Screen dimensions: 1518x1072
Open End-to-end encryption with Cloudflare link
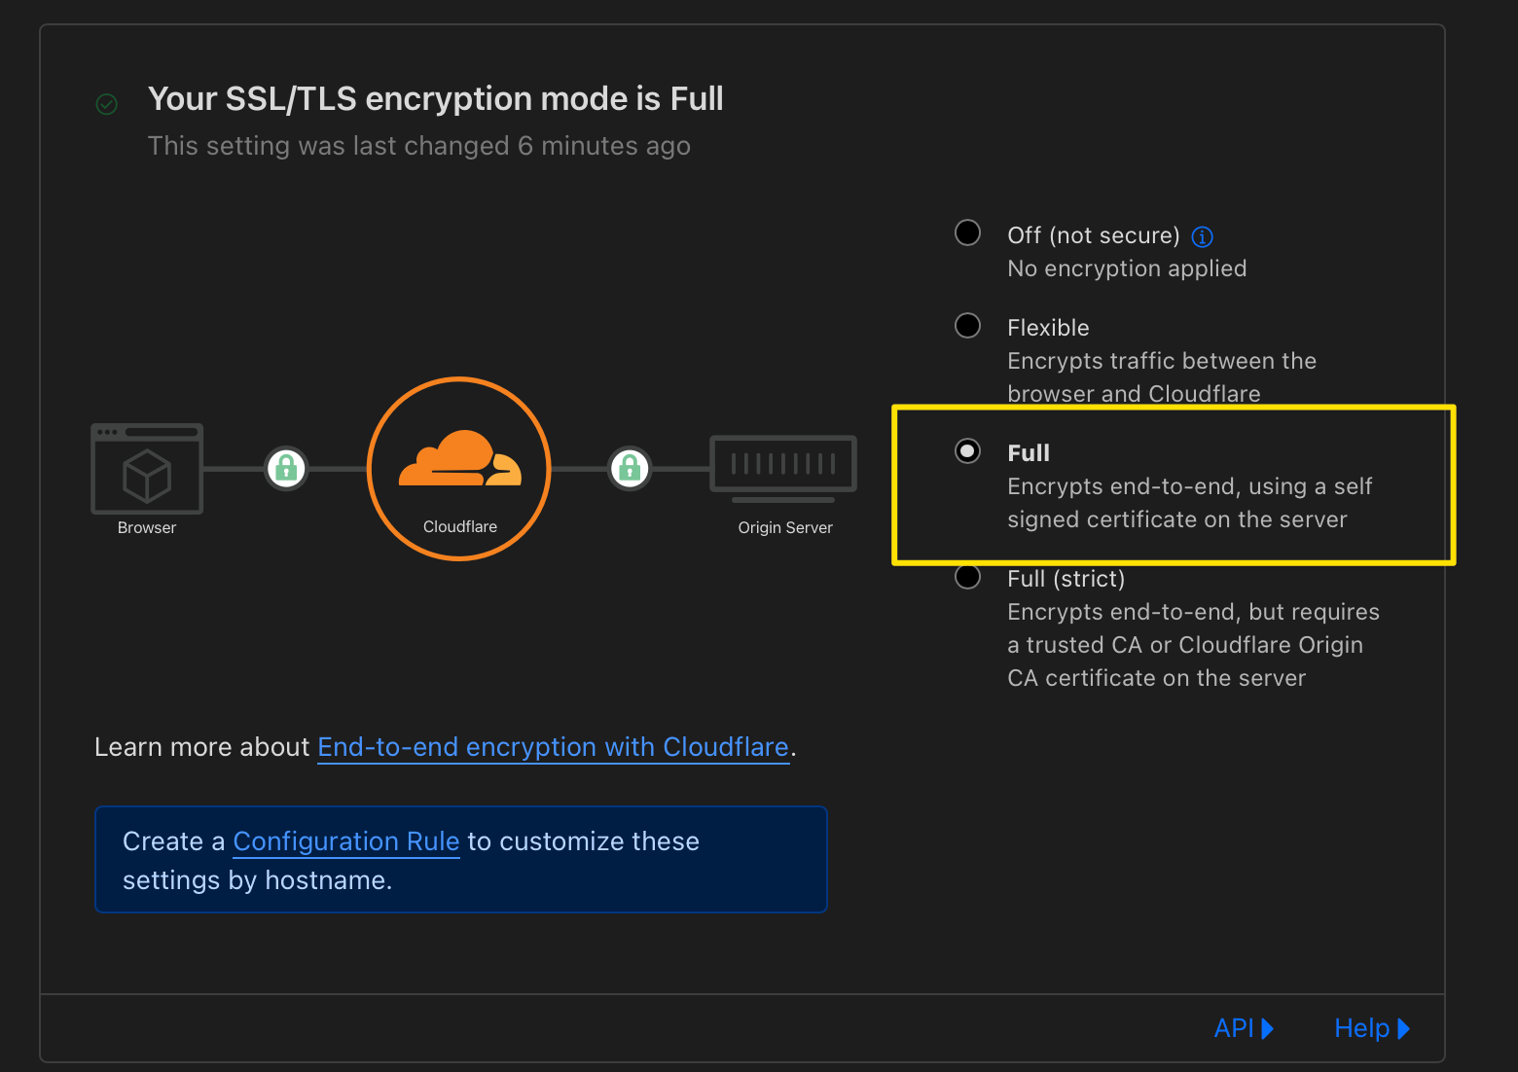[553, 747]
